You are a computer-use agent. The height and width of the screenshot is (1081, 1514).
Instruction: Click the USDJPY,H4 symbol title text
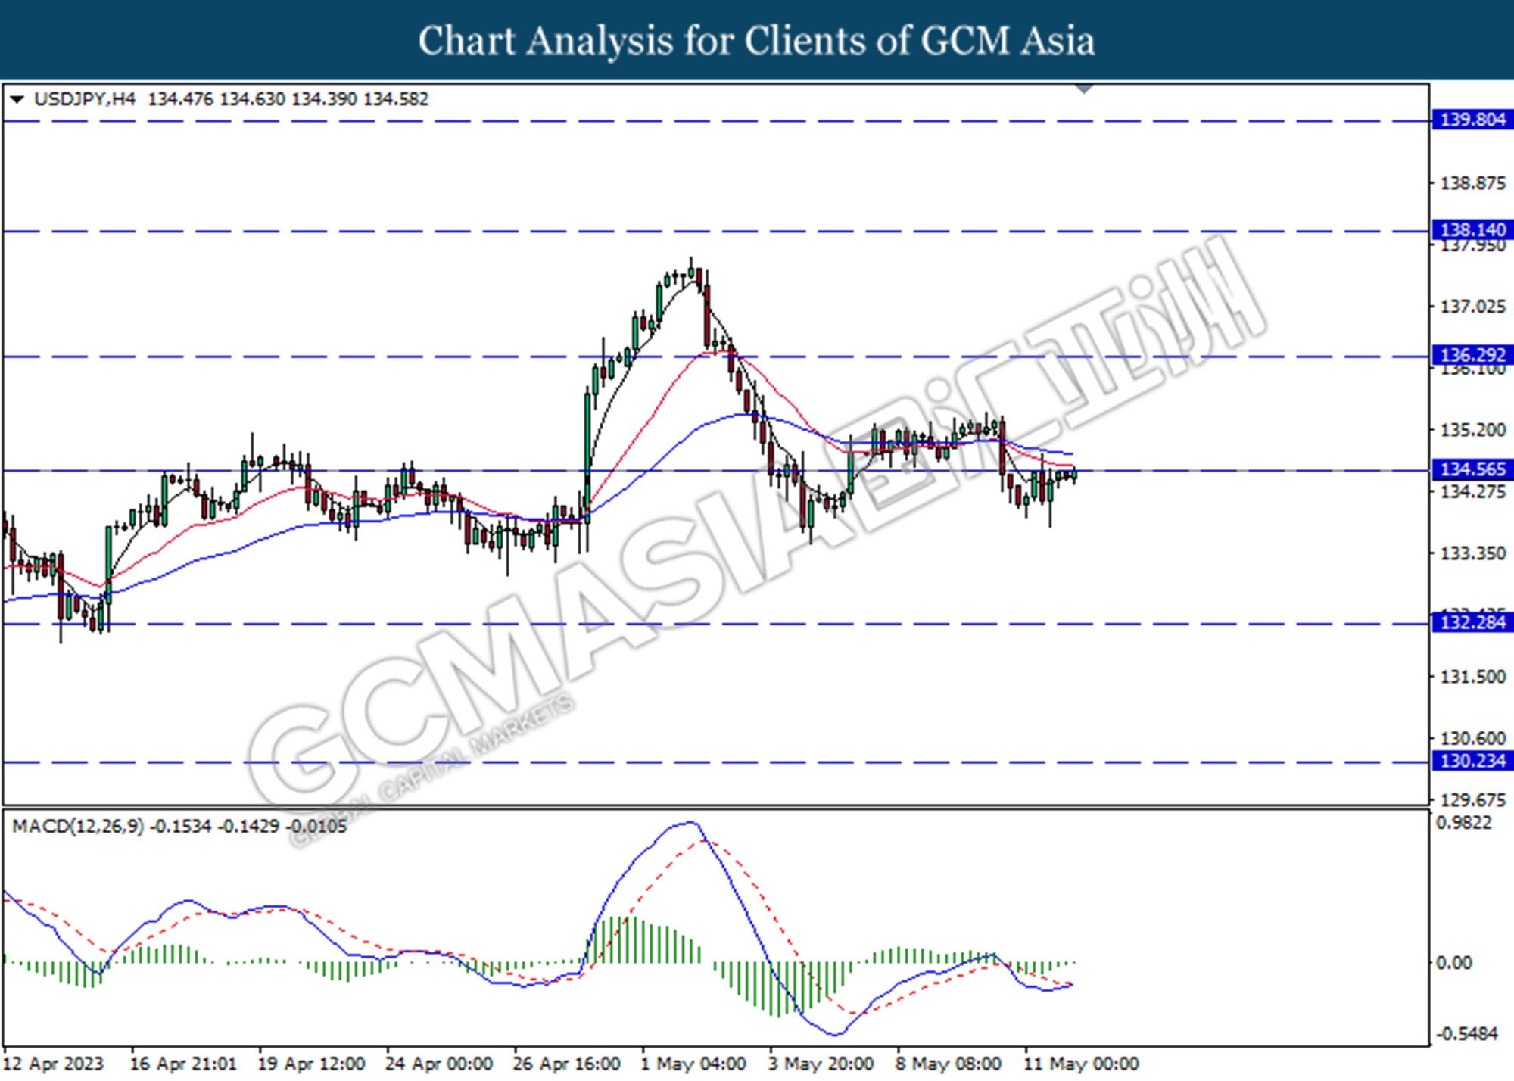pos(85,99)
